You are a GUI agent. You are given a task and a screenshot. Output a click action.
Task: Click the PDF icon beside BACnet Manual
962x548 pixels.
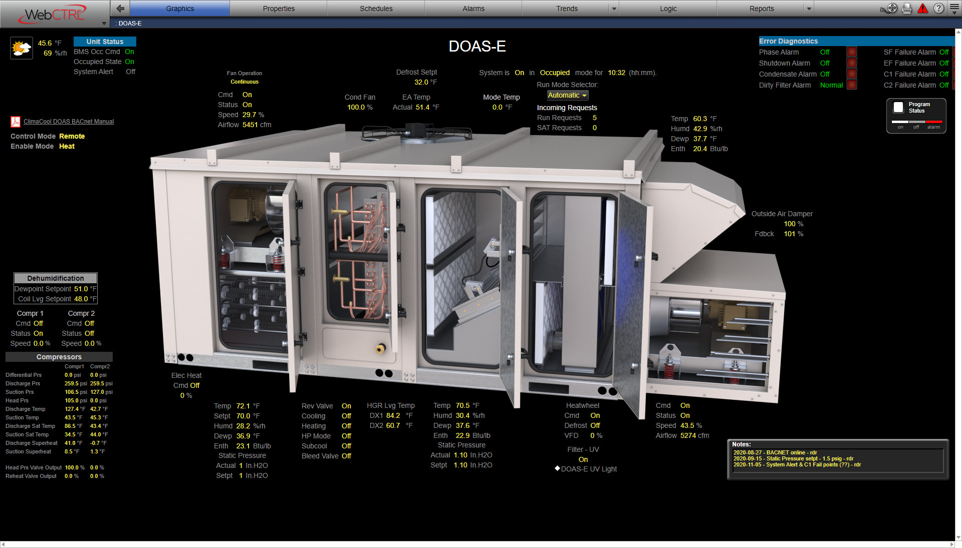16,122
